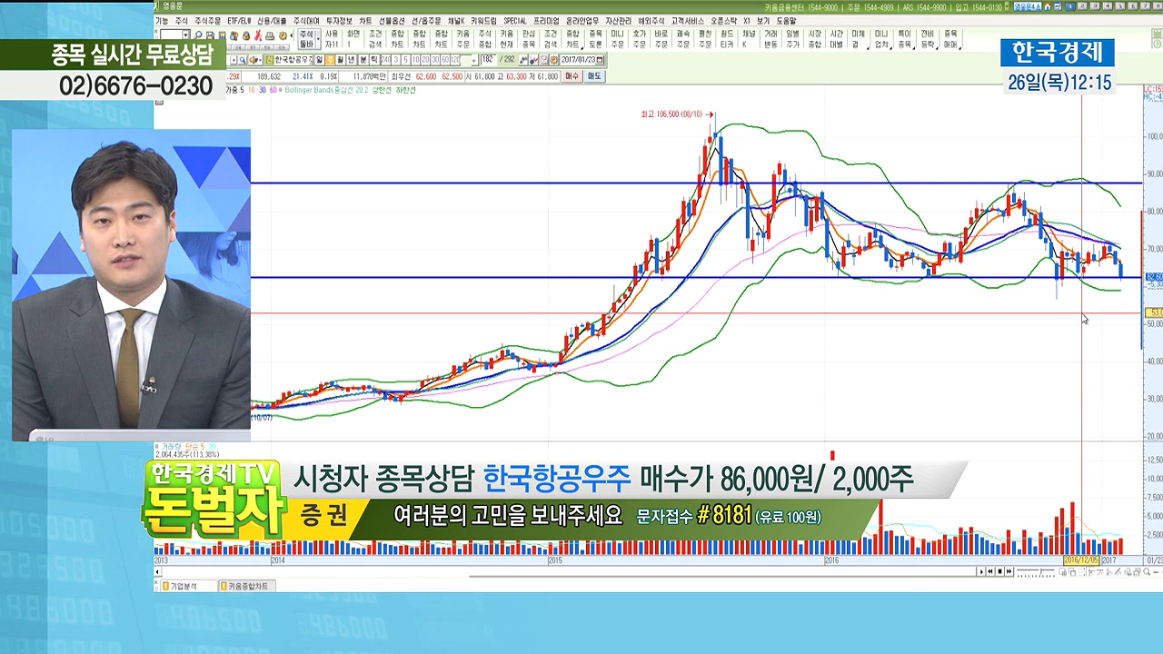This screenshot has height=654, width=1163.
Task: Expand the stock code dropdown arrow
Action: point(233,60)
